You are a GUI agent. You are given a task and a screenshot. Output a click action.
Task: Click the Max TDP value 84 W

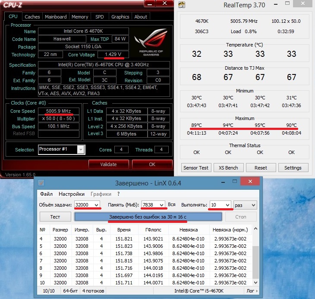(x=120, y=39)
